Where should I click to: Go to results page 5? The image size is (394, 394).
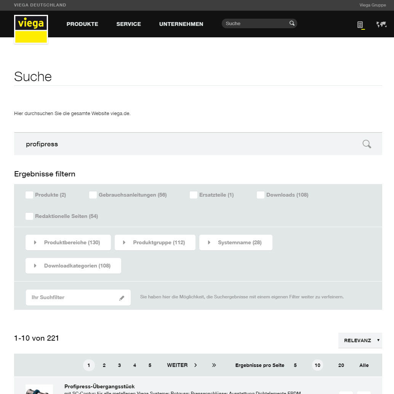coord(150,365)
